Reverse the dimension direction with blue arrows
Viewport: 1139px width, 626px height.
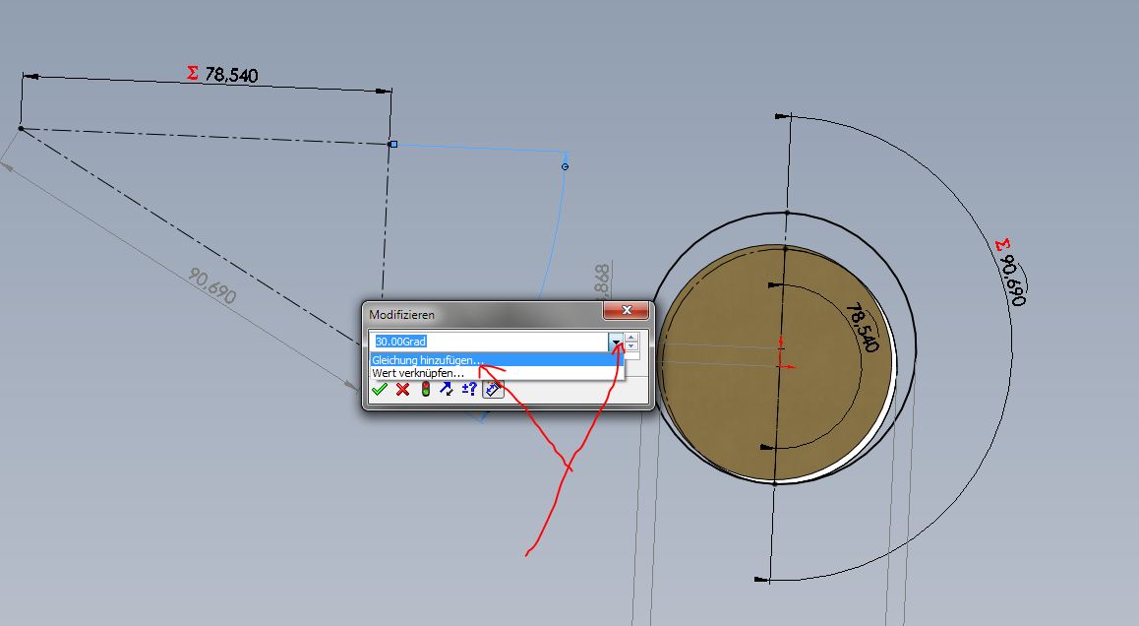tap(447, 389)
